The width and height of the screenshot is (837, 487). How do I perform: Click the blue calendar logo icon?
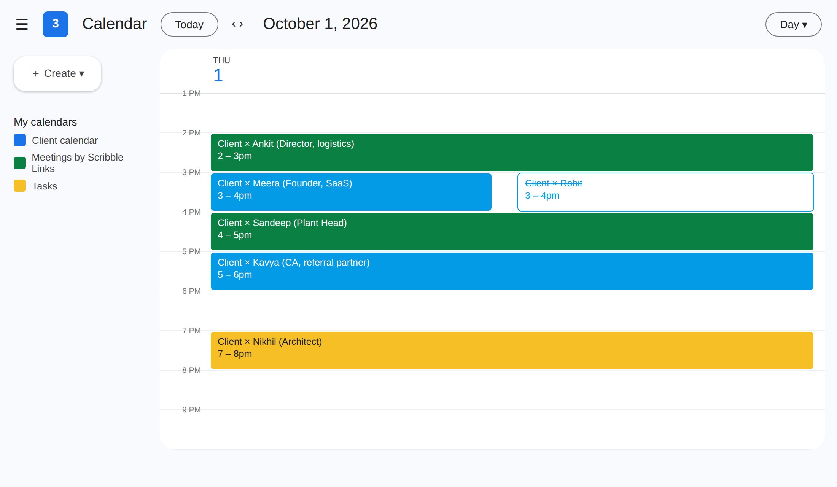(x=56, y=24)
